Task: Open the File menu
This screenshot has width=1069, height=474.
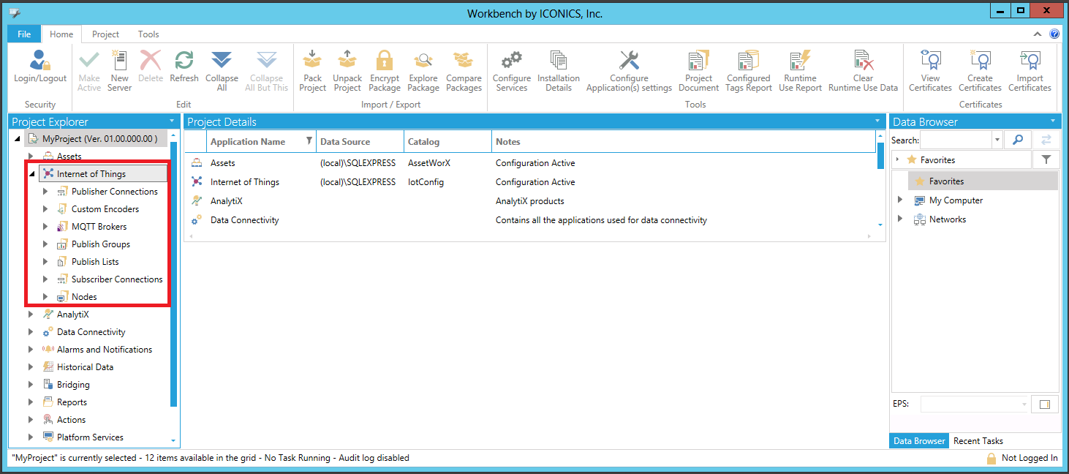Action: point(24,34)
